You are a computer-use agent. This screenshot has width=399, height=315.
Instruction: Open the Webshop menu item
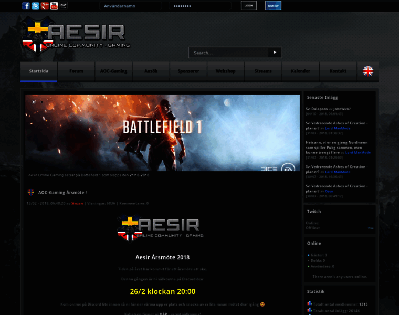(226, 71)
